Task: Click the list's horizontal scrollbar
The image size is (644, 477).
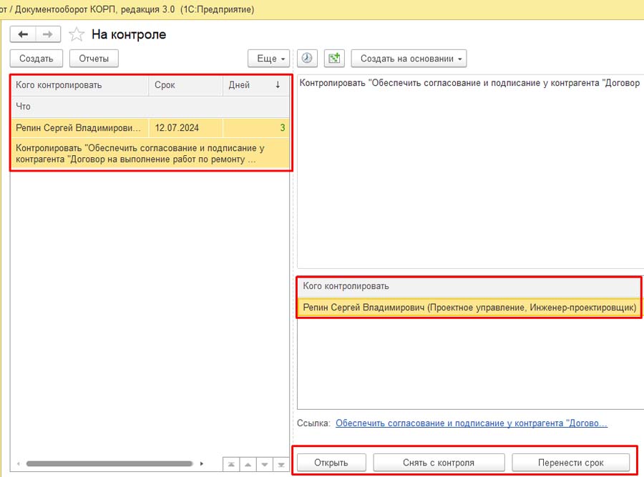Action: pos(107,463)
